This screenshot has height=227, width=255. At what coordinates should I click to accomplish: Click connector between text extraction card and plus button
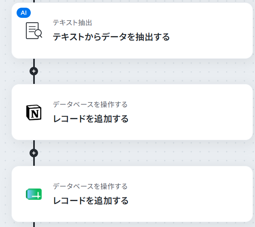click(x=34, y=63)
